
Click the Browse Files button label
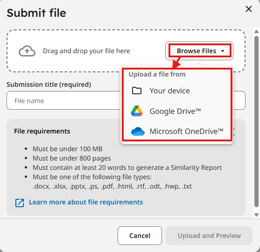(197, 51)
